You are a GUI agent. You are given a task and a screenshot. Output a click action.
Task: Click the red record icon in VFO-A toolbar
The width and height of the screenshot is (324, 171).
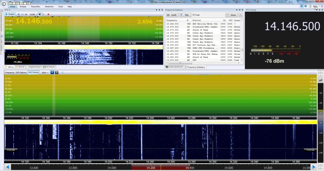48,14
